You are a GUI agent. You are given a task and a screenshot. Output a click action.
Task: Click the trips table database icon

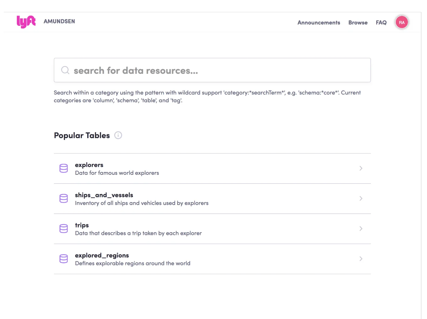point(64,229)
